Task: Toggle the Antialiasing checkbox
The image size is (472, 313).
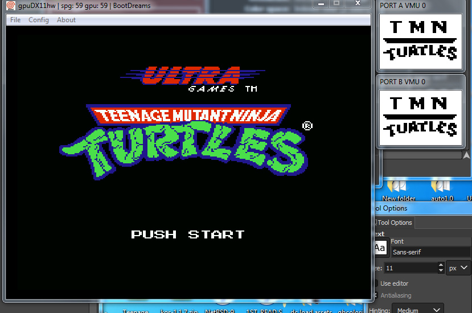Action: pyautogui.click(x=376, y=295)
